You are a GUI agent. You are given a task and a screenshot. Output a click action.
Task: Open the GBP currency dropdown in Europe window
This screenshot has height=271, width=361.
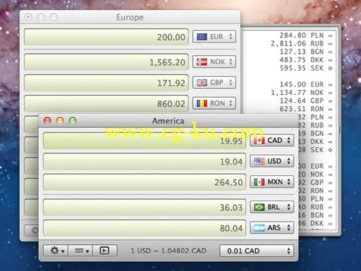[214, 82]
